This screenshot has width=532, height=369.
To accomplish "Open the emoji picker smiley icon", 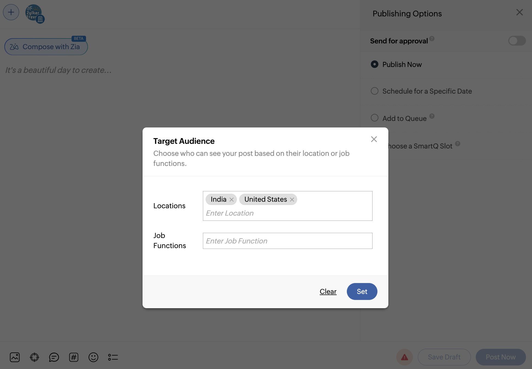I will point(93,357).
